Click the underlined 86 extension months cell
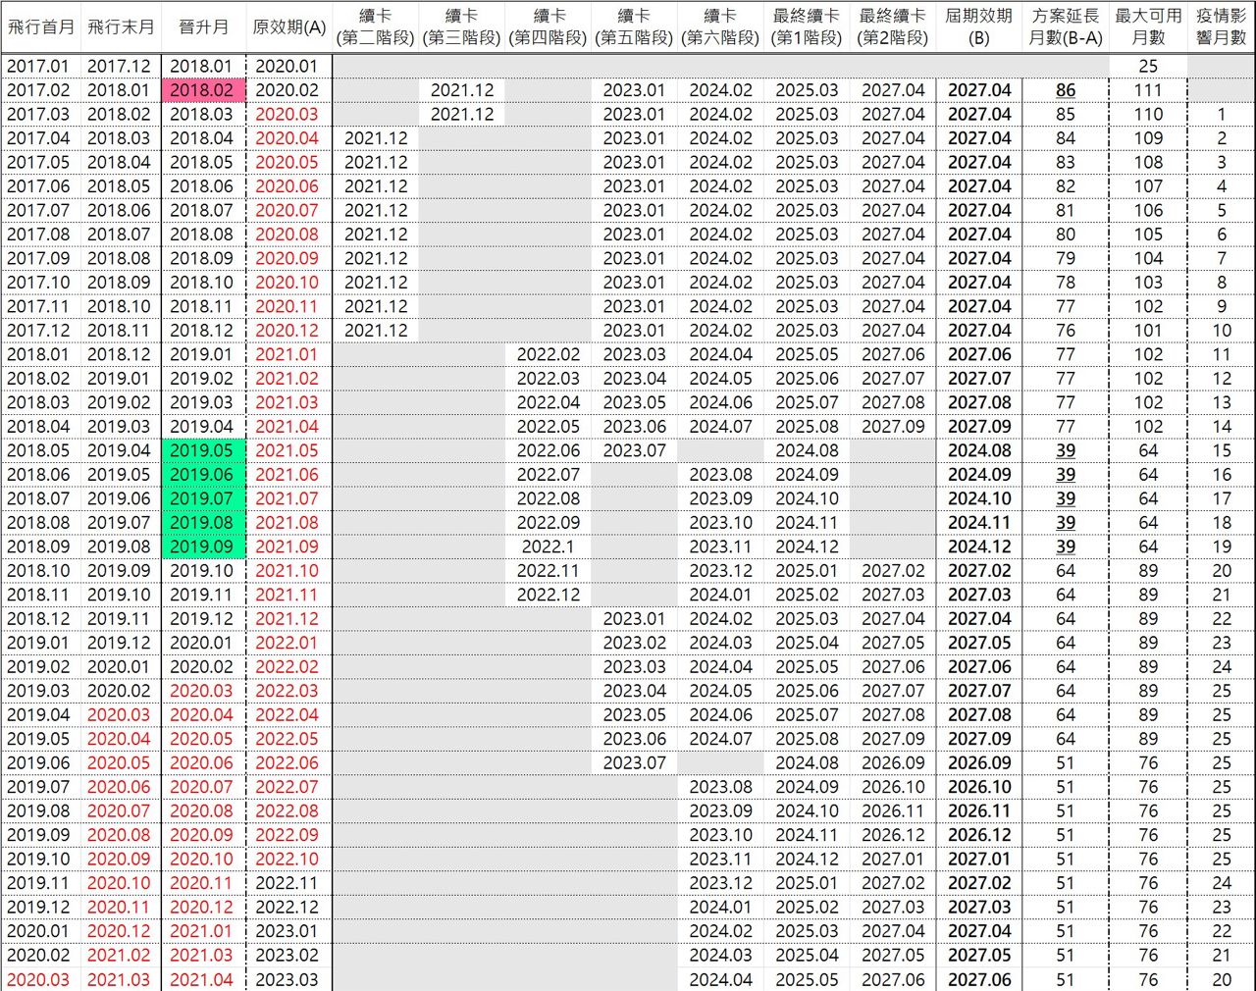This screenshot has height=991, width=1256. tap(1065, 90)
